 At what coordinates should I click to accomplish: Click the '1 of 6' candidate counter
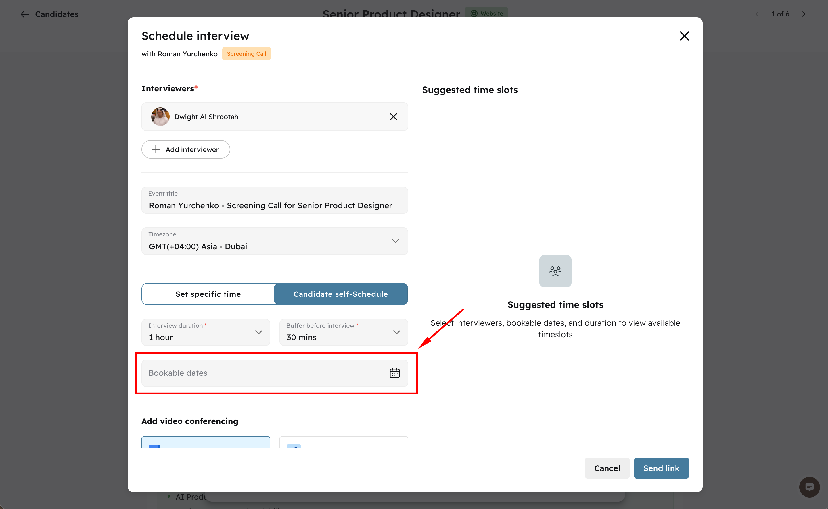point(780,14)
